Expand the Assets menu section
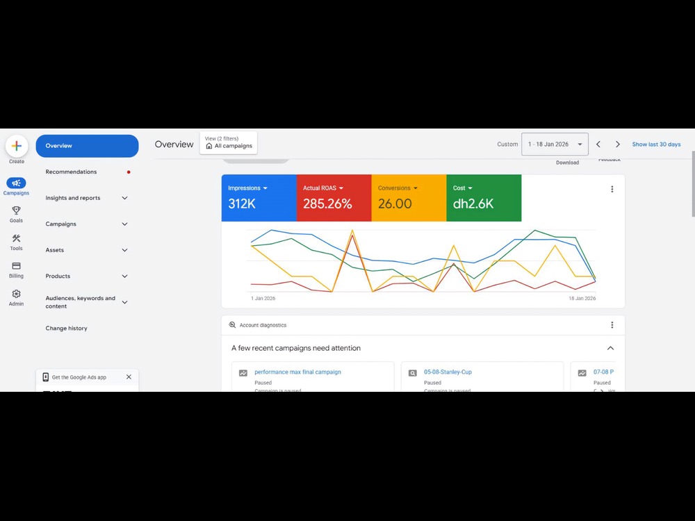This screenshot has height=521, width=695. [124, 250]
